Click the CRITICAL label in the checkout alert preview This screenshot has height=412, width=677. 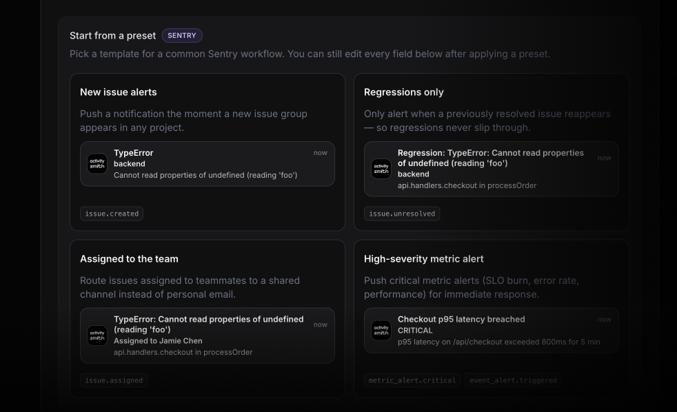[414, 330]
